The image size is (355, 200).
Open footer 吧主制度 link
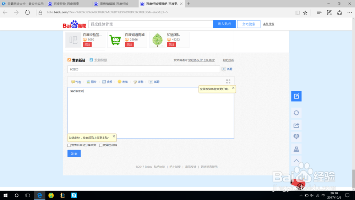[175, 167]
